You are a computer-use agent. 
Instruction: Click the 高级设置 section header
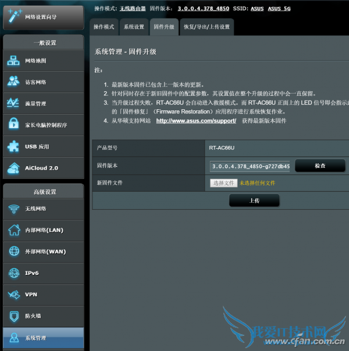(x=44, y=192)
